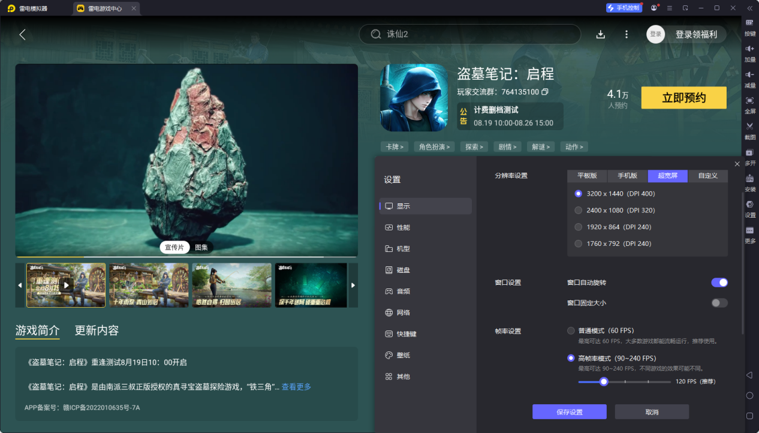Switch to the 手机版 resolution tab
Screen dimensions: 759x433
(x=627, y=176)
